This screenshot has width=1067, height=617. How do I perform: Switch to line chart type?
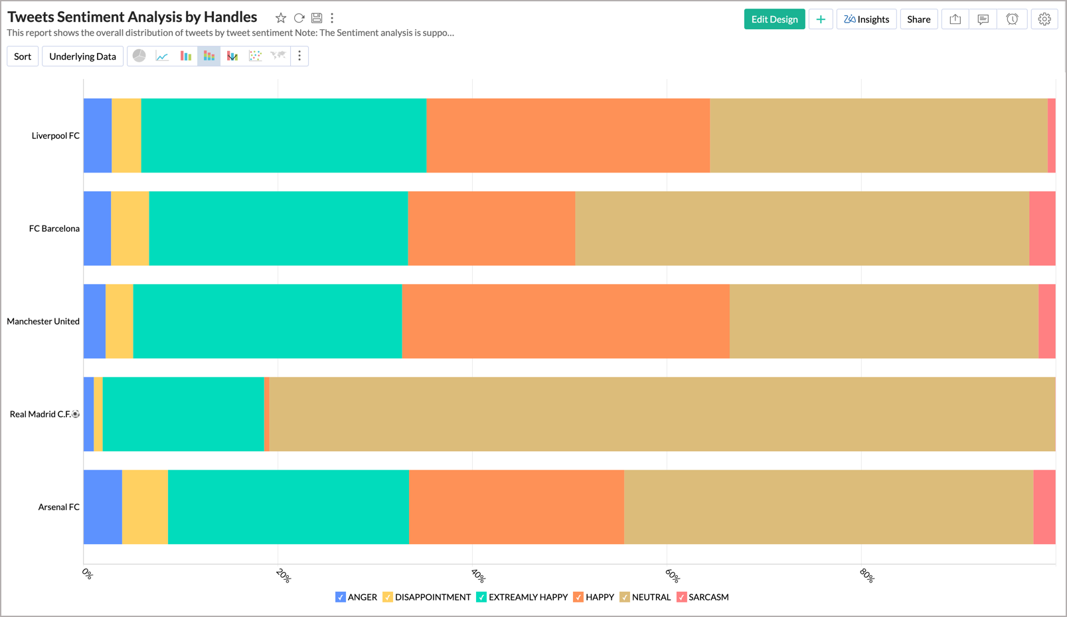[162, 56]
